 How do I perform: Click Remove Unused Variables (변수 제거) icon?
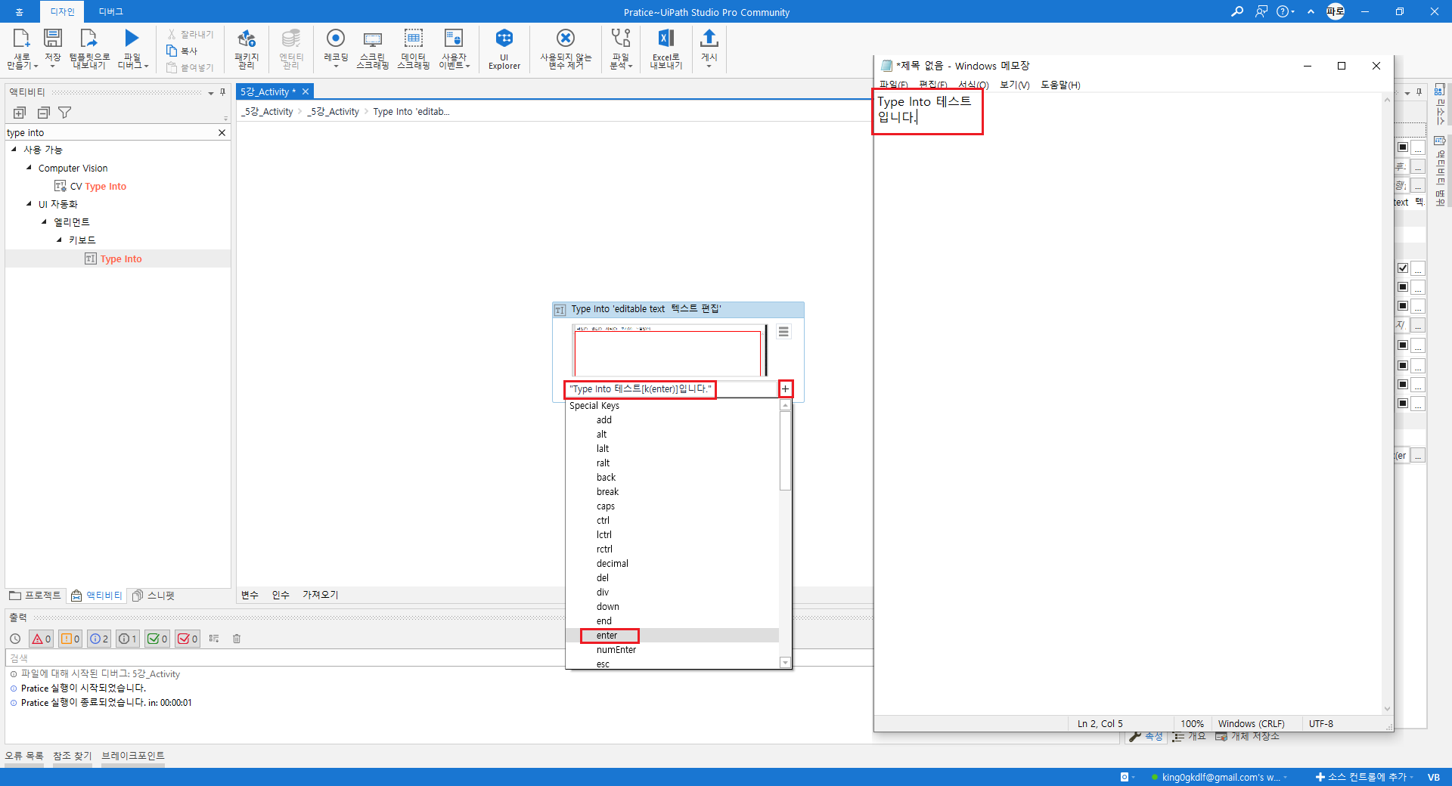pos(566,38)
